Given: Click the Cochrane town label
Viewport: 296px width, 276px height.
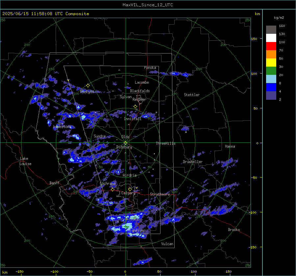Looking at the screenshot, I should pyautogui.click(x=108, y=183).
